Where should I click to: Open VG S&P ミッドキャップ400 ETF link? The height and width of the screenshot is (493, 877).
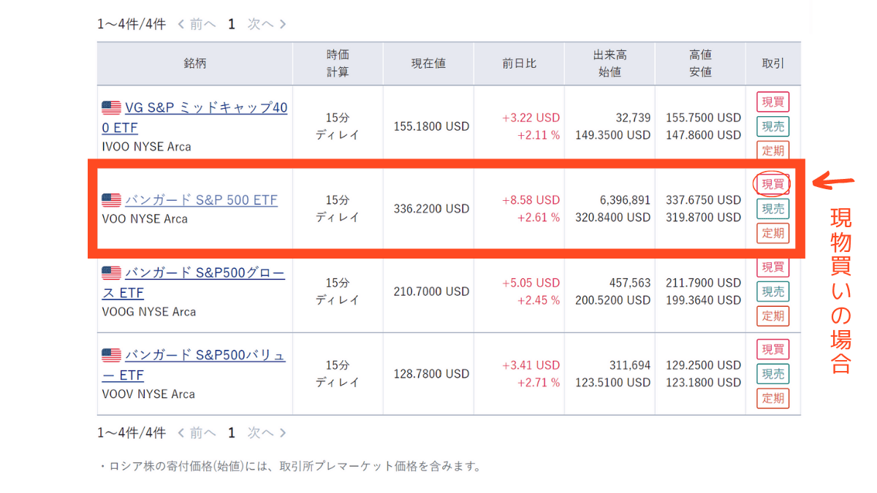pos(206,108)
